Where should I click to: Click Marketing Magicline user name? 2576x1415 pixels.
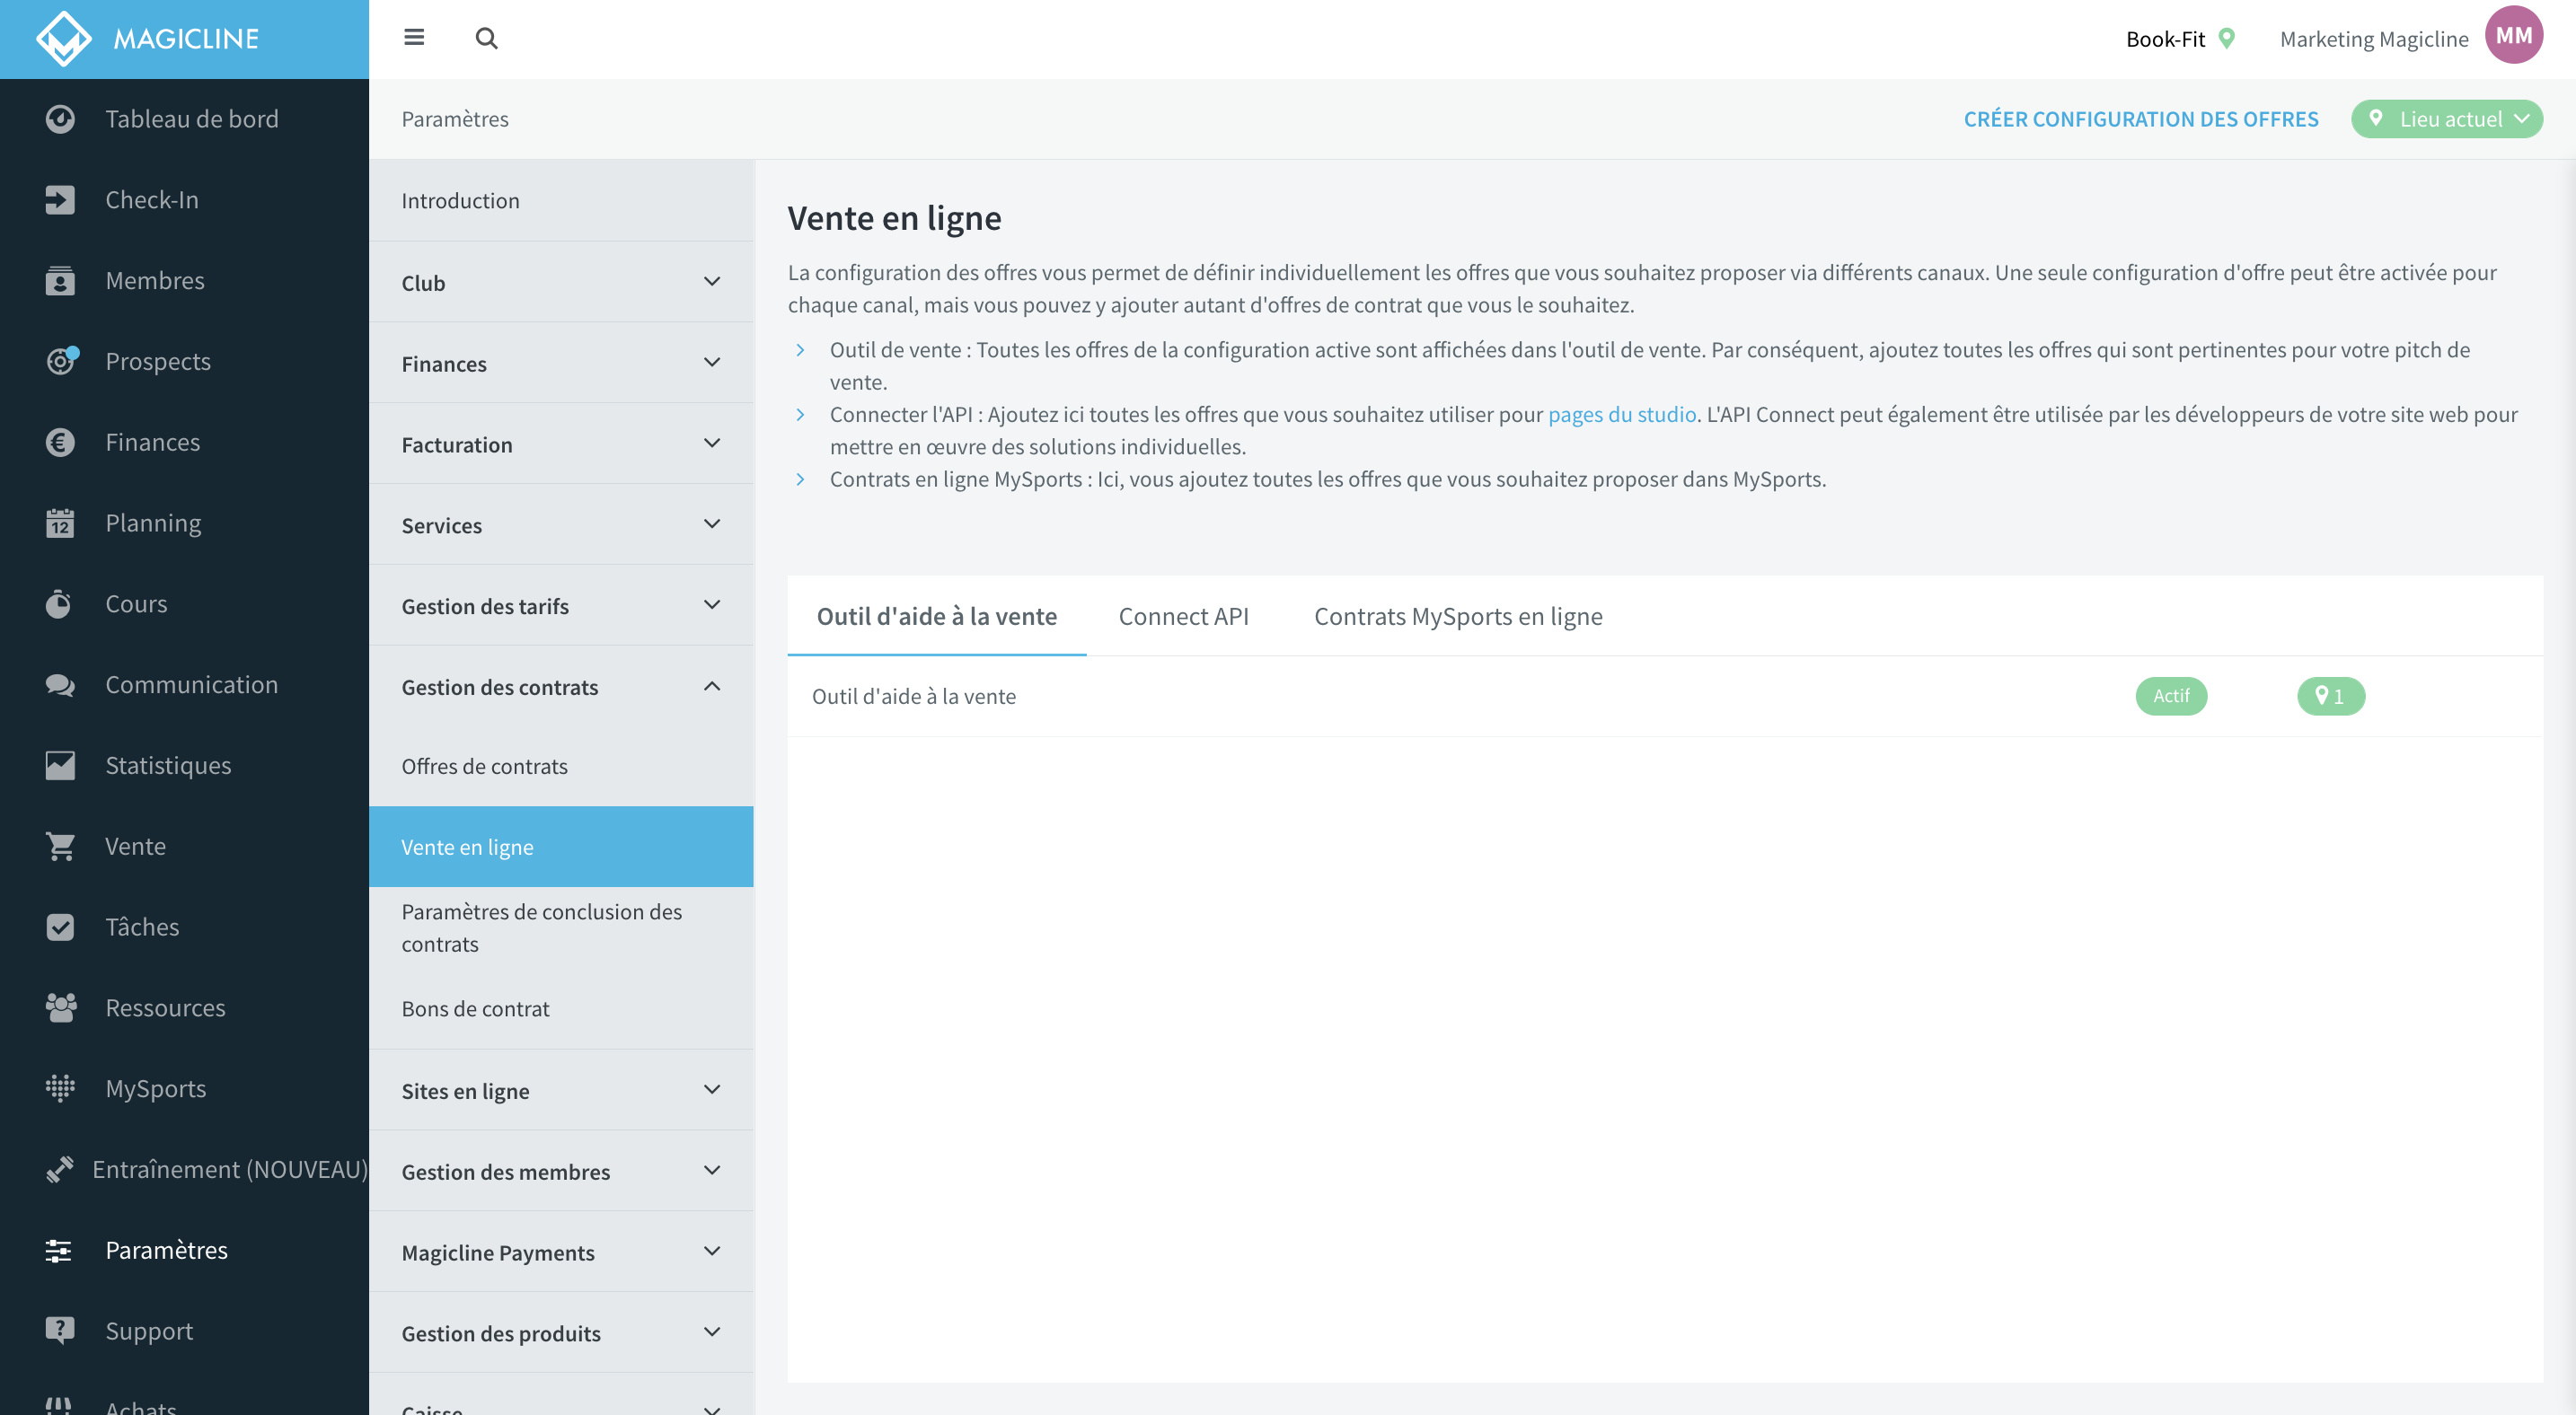click(x=2374, y=39)
